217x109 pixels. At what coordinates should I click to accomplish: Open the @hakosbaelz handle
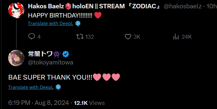pyautogui.click(x=183, y=6)
